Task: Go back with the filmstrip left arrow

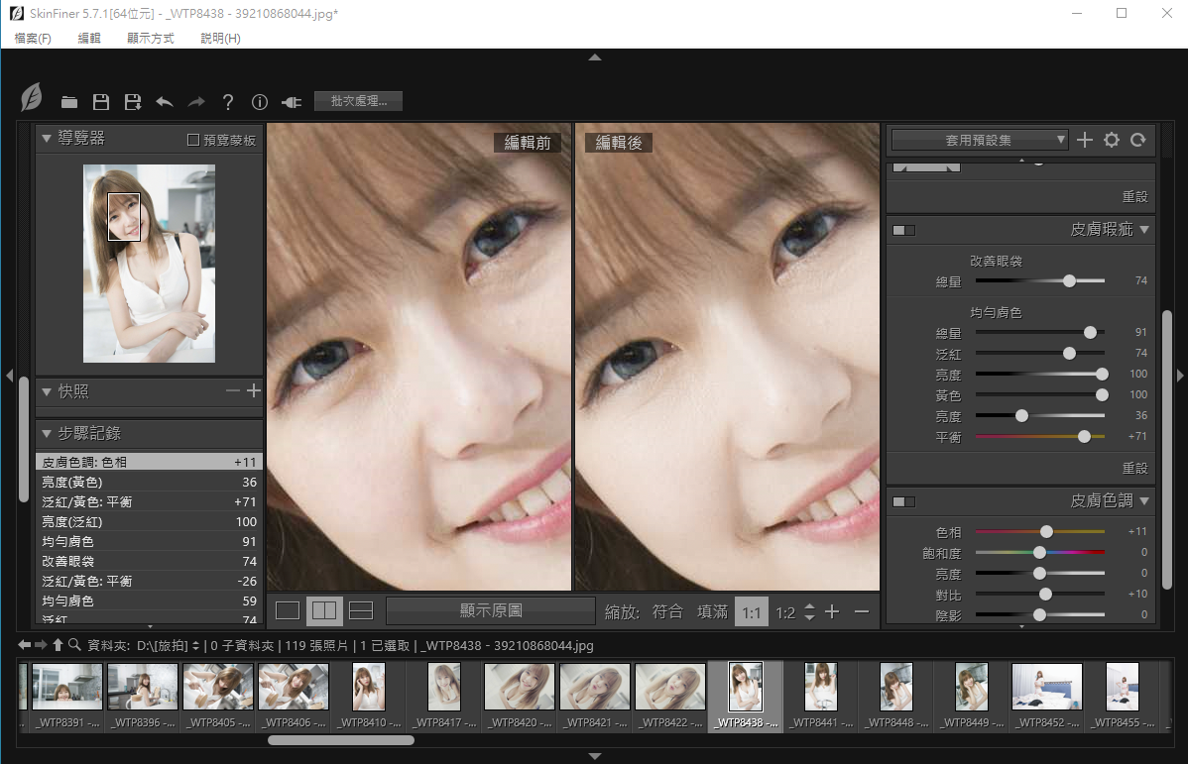Action: click(24, 645)
